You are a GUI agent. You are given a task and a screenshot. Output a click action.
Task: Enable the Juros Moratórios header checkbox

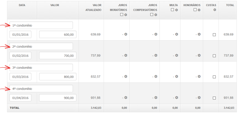(121, 15)
